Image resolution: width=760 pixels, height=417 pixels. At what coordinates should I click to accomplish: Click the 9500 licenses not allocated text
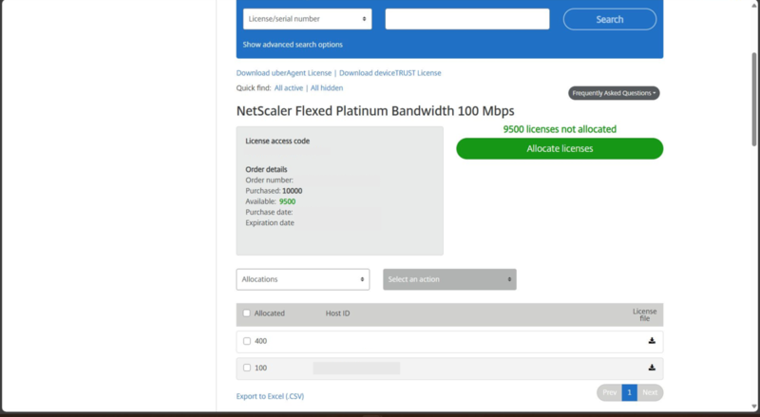[560, 129]
